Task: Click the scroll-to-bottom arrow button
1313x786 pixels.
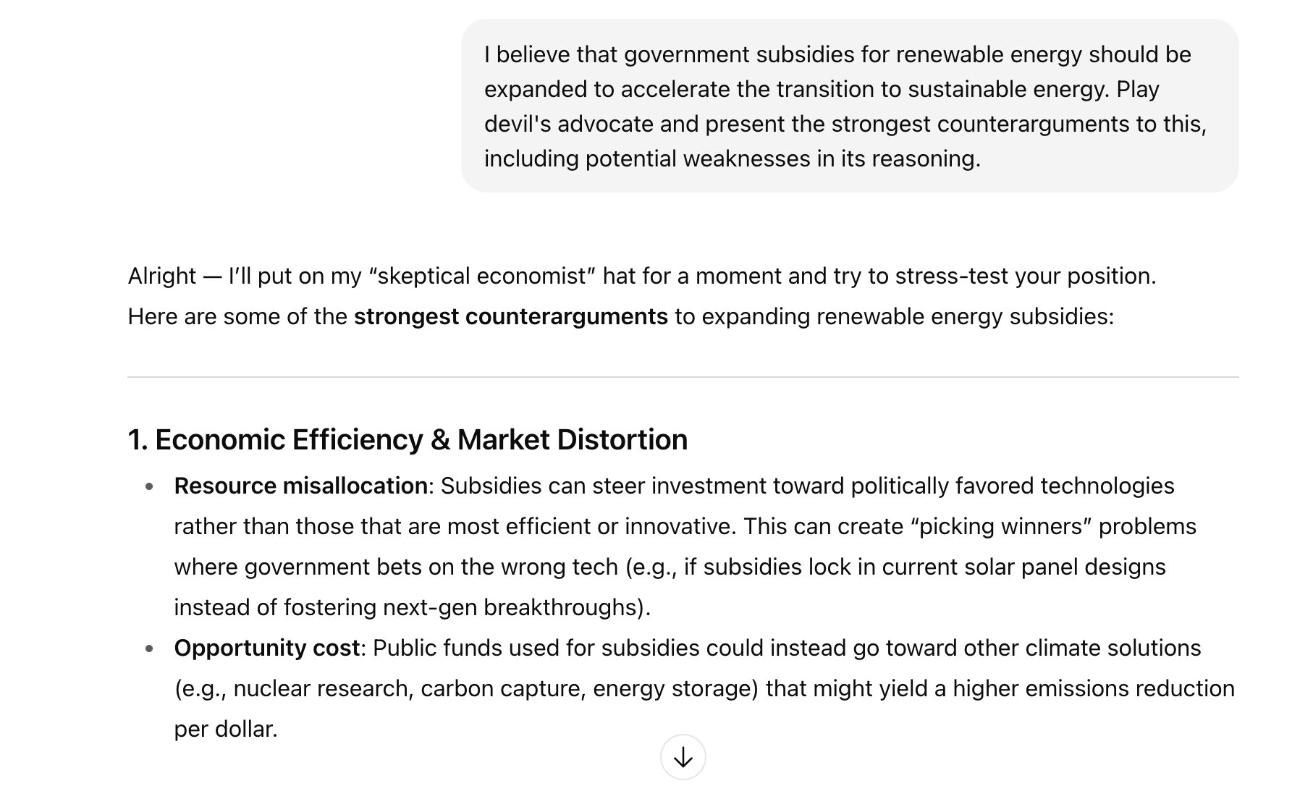Action: (x=683, y=757)
